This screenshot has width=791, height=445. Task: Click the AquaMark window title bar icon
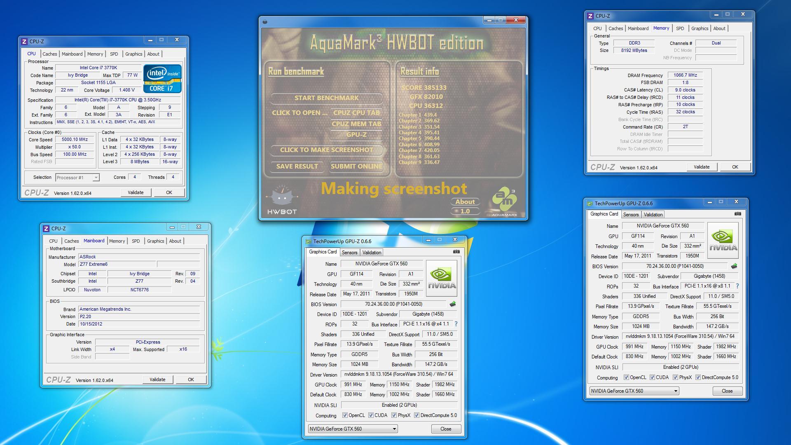tap(265, 21)
